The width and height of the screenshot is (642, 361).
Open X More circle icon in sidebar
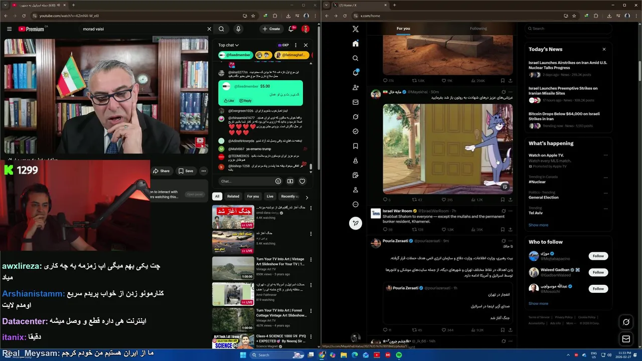355,205
